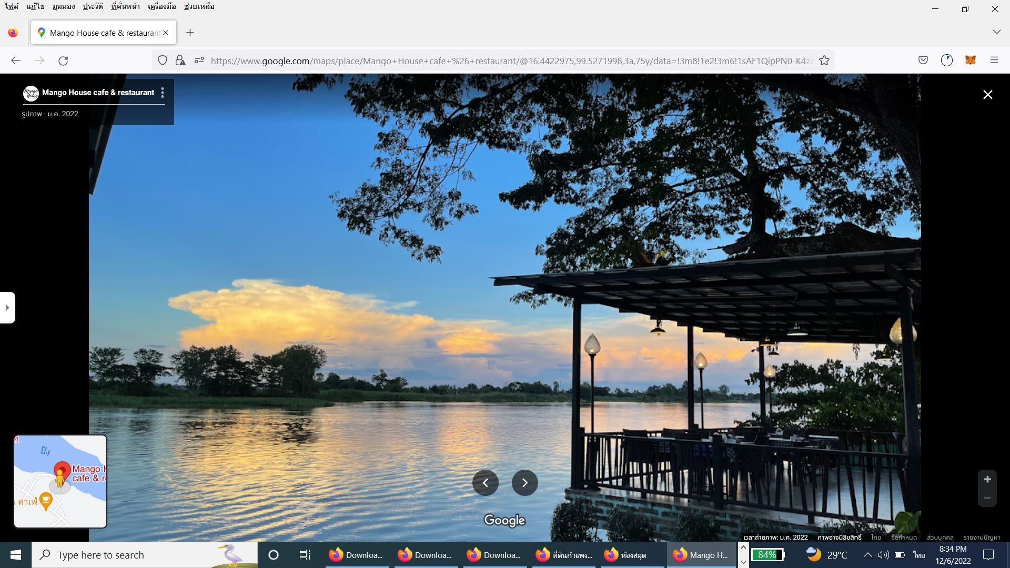1010x568 pixels.
Task: Go to the next photo
Action: pyautogui.click(x=524, y=483)
